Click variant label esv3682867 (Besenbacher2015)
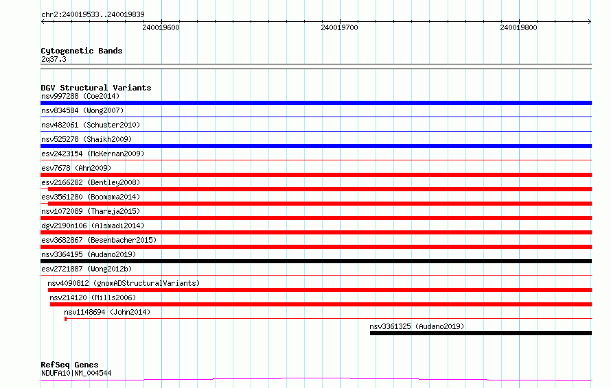Screen dimensions: 611x388 pos(99,240)
